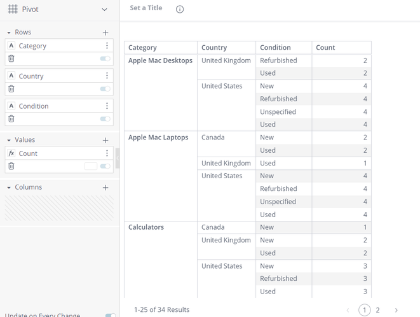Delete the Count value field
Screen dimensions: 420x317
click(11, 166)
